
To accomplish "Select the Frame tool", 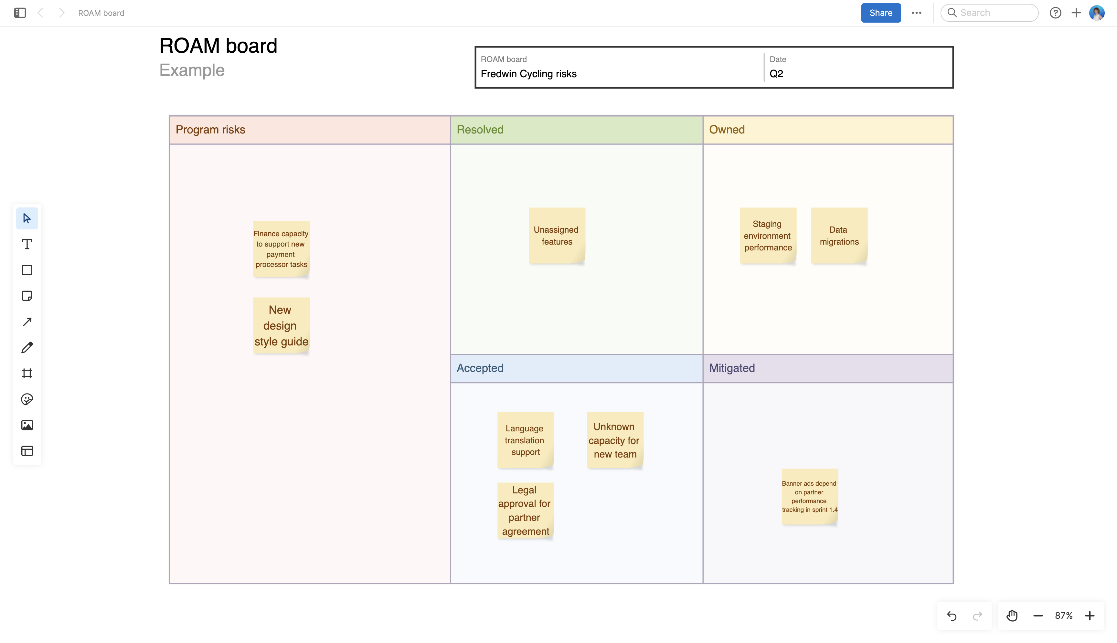I will coord(27,373).
